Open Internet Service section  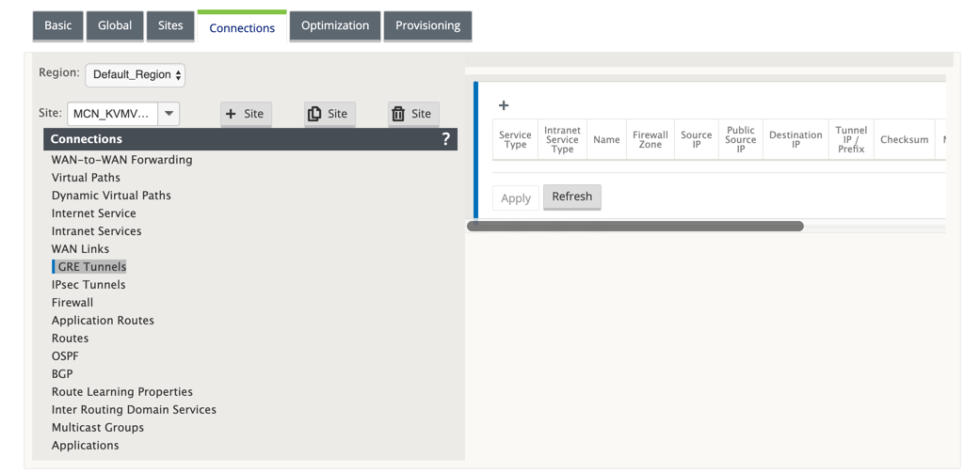click(94, 213)
